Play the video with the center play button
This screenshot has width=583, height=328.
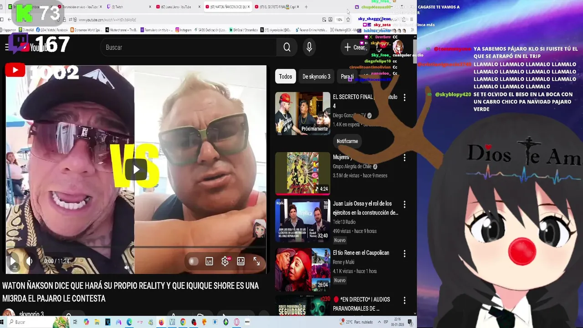tap(136, 170)
